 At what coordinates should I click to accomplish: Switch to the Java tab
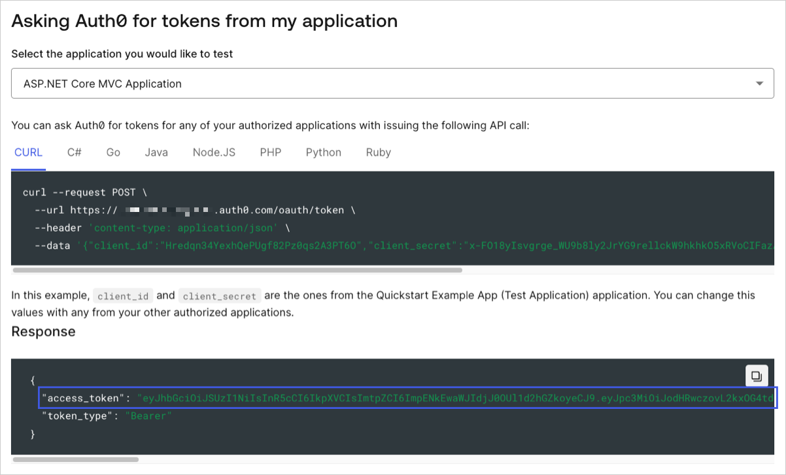tap(156, 152)
